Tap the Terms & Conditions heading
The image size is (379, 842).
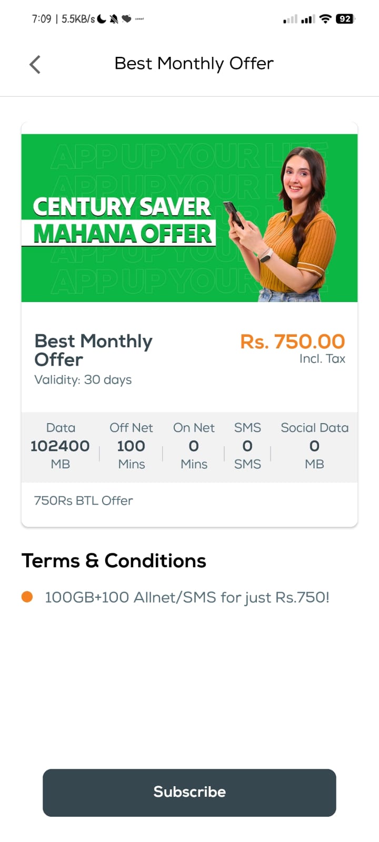114,561
